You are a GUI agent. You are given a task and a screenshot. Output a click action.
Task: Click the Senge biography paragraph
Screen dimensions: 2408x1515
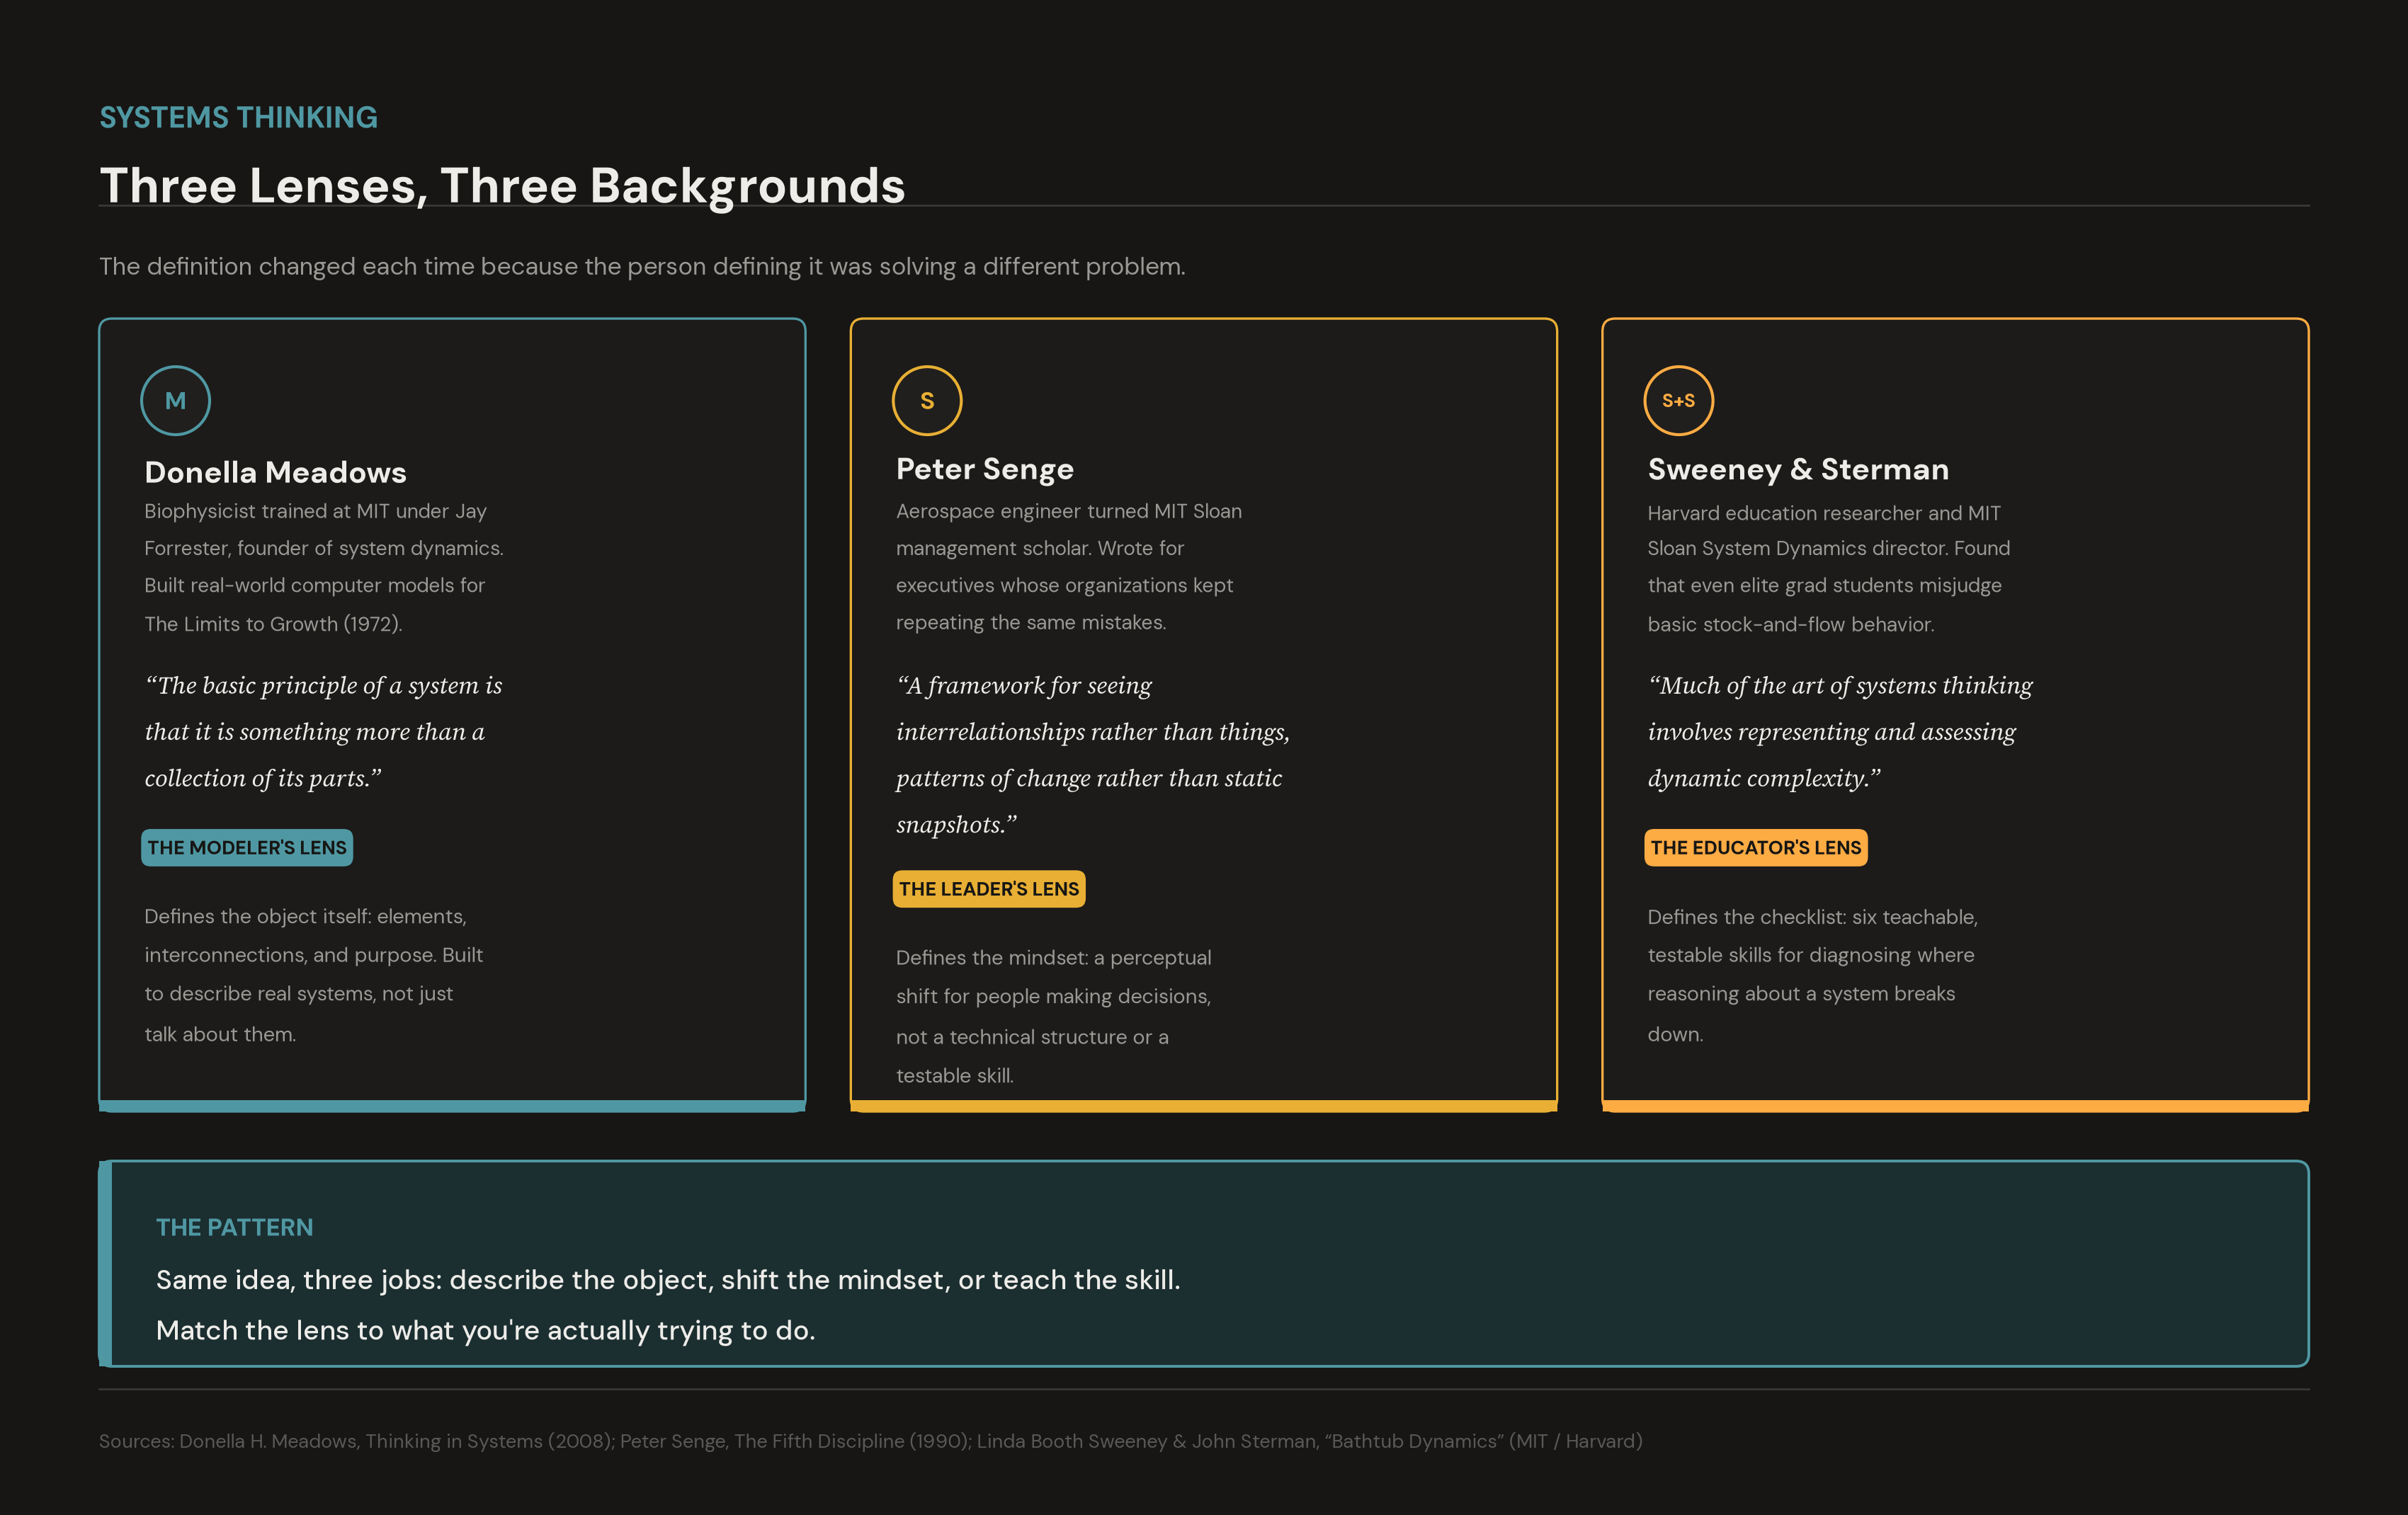pos(1069,566)
